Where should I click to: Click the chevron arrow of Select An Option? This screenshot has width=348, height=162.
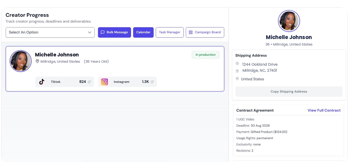click(89, 32)
